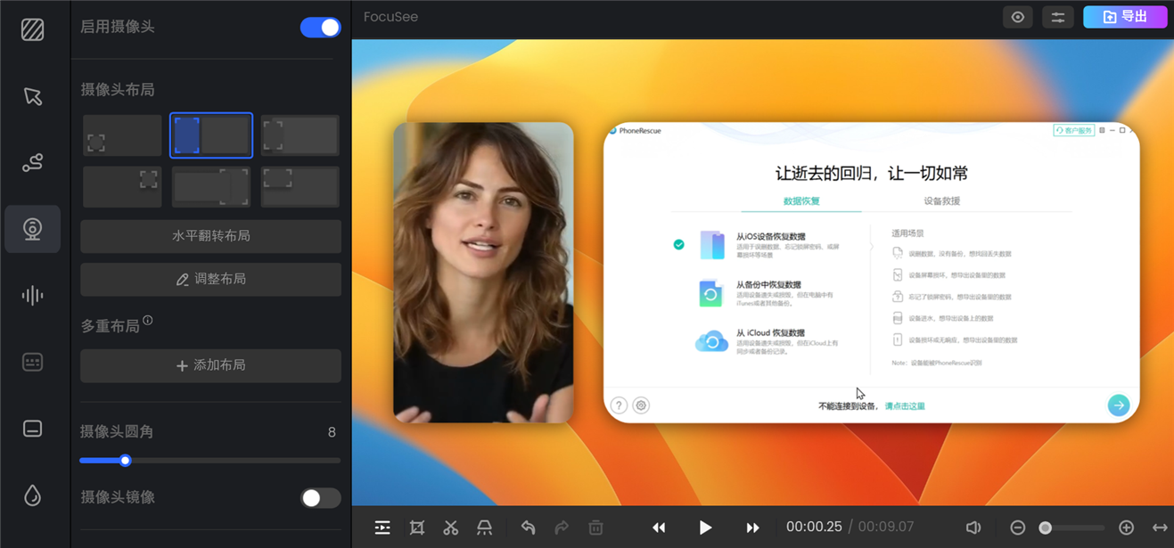Toggle the timeline panel icon

(382, 528)
